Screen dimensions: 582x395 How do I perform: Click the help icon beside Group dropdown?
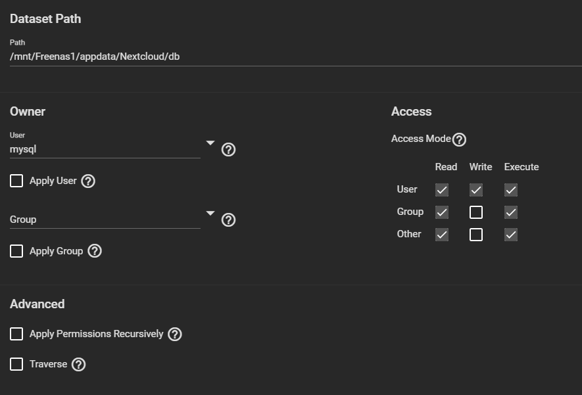point(228,220)
